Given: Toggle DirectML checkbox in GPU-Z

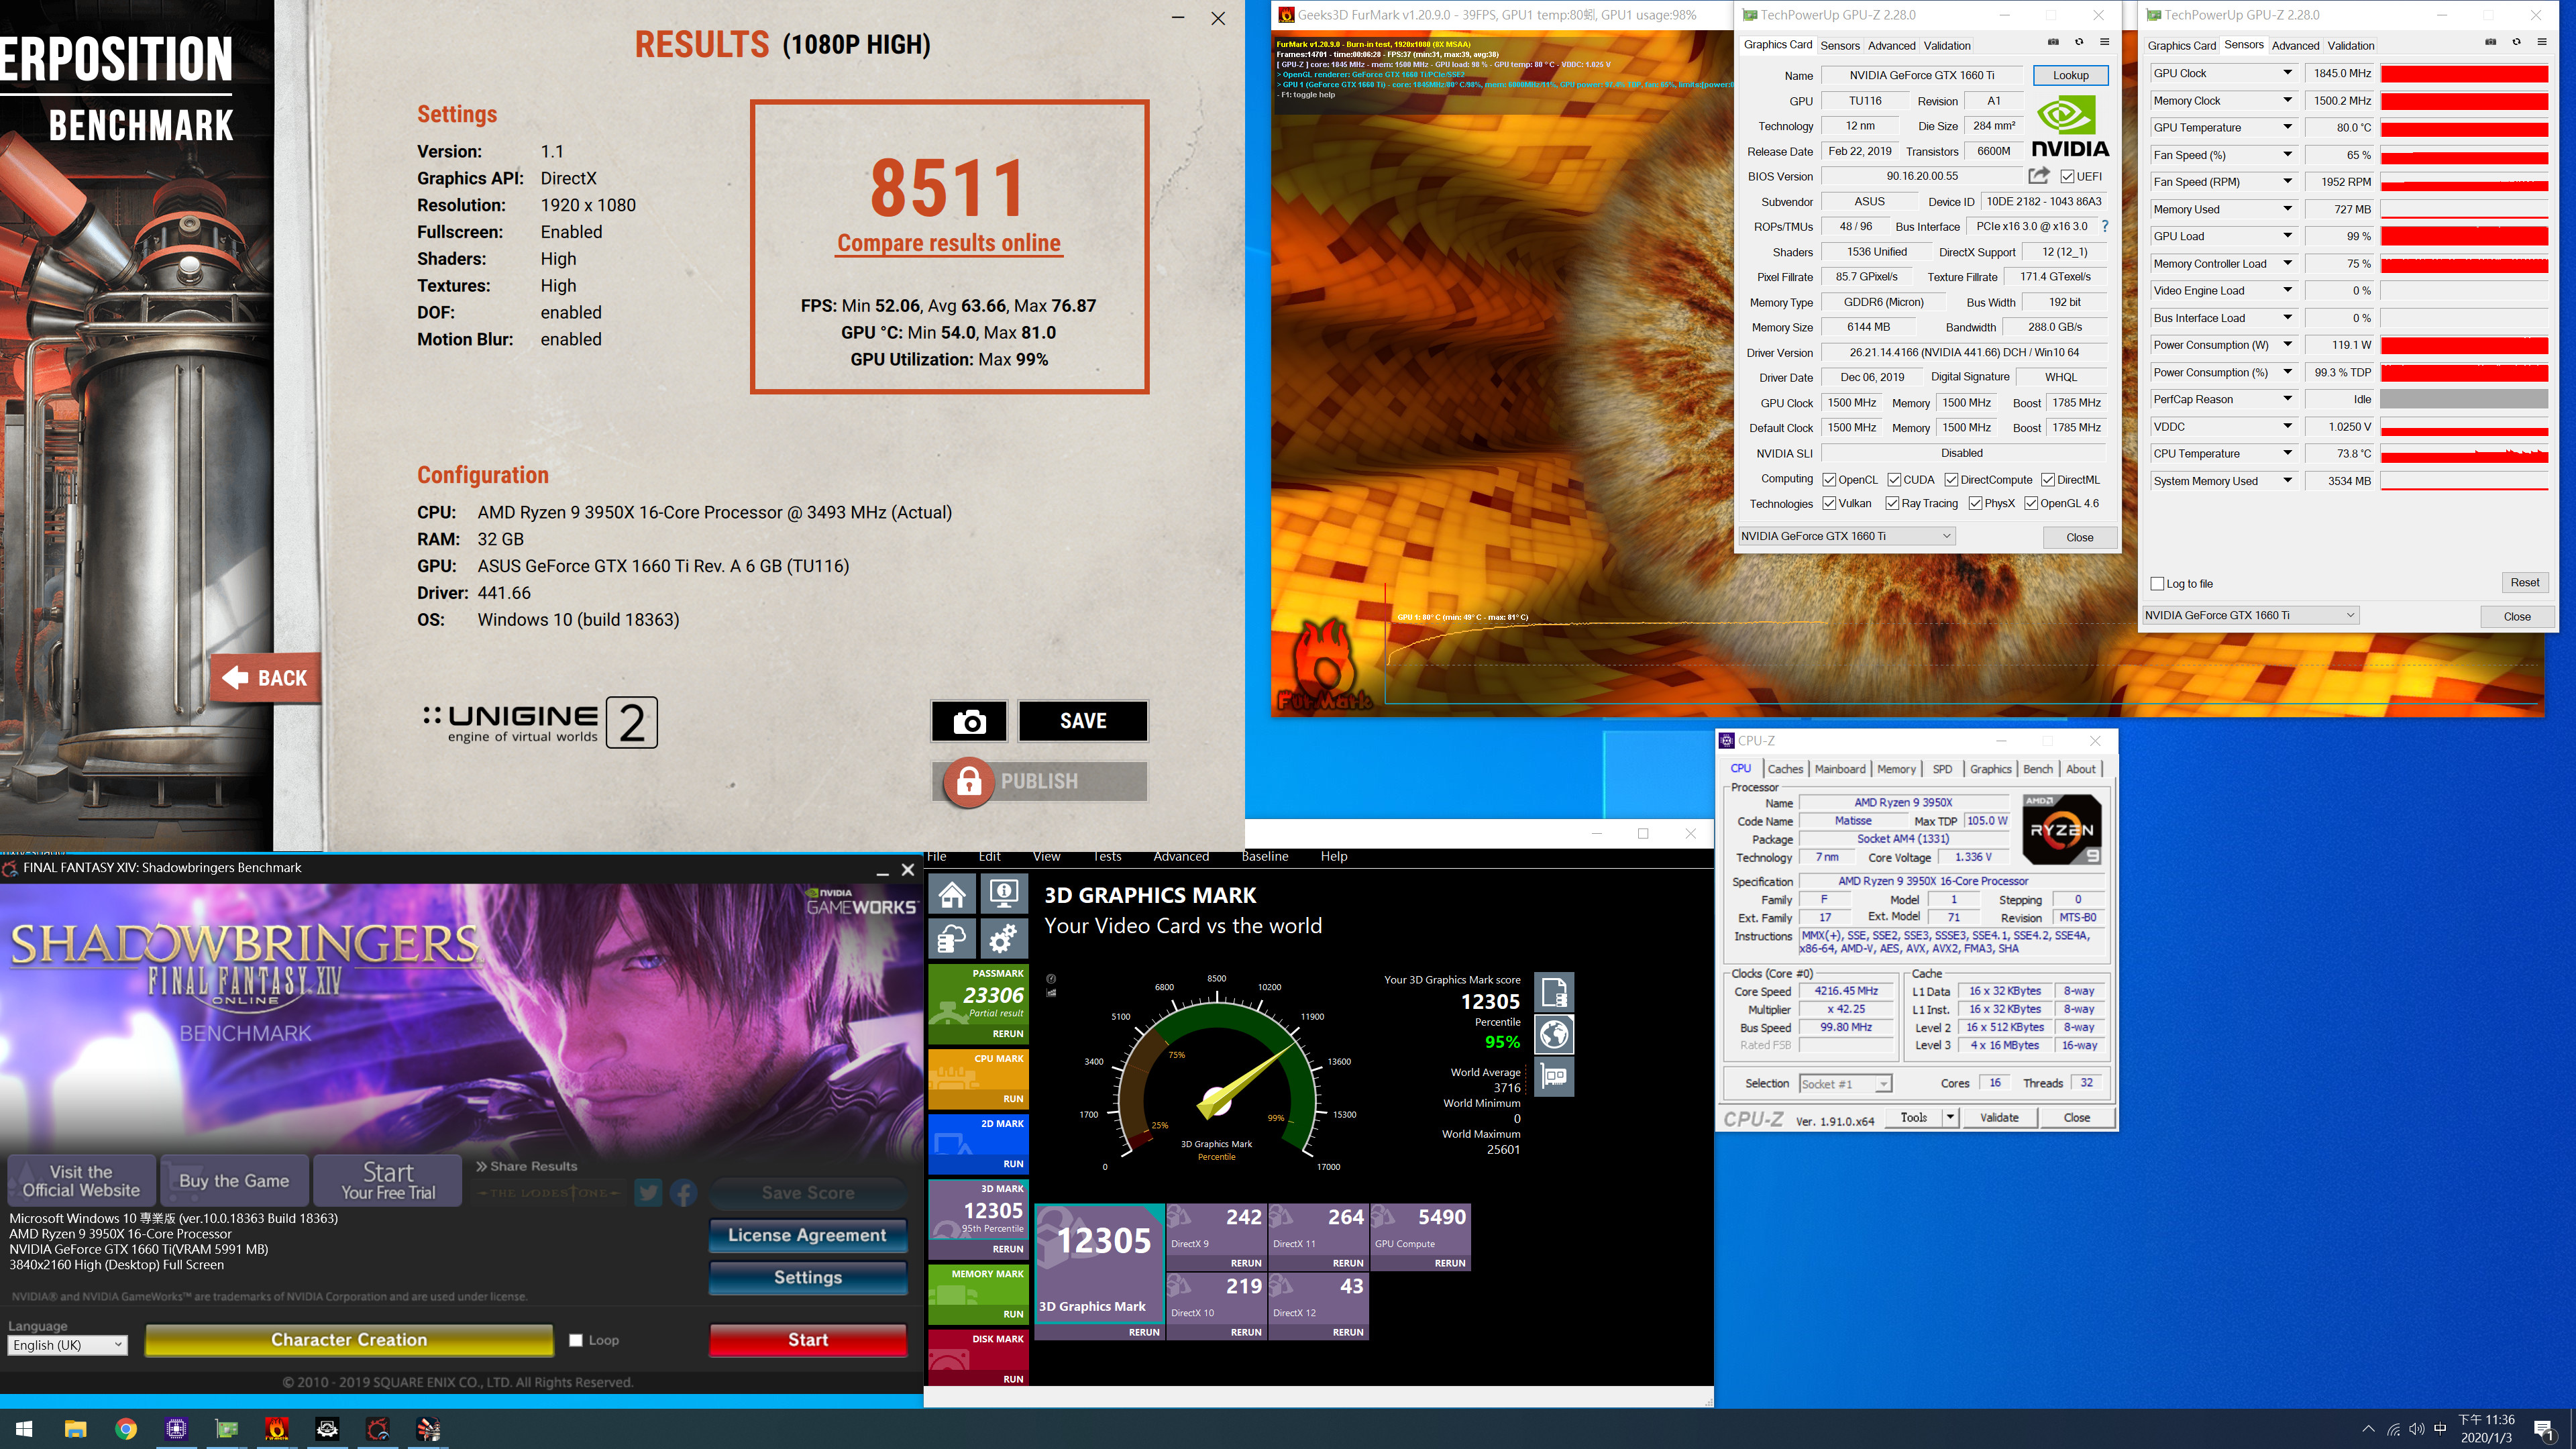Looking at the screenshot, I should point(2048,480).
